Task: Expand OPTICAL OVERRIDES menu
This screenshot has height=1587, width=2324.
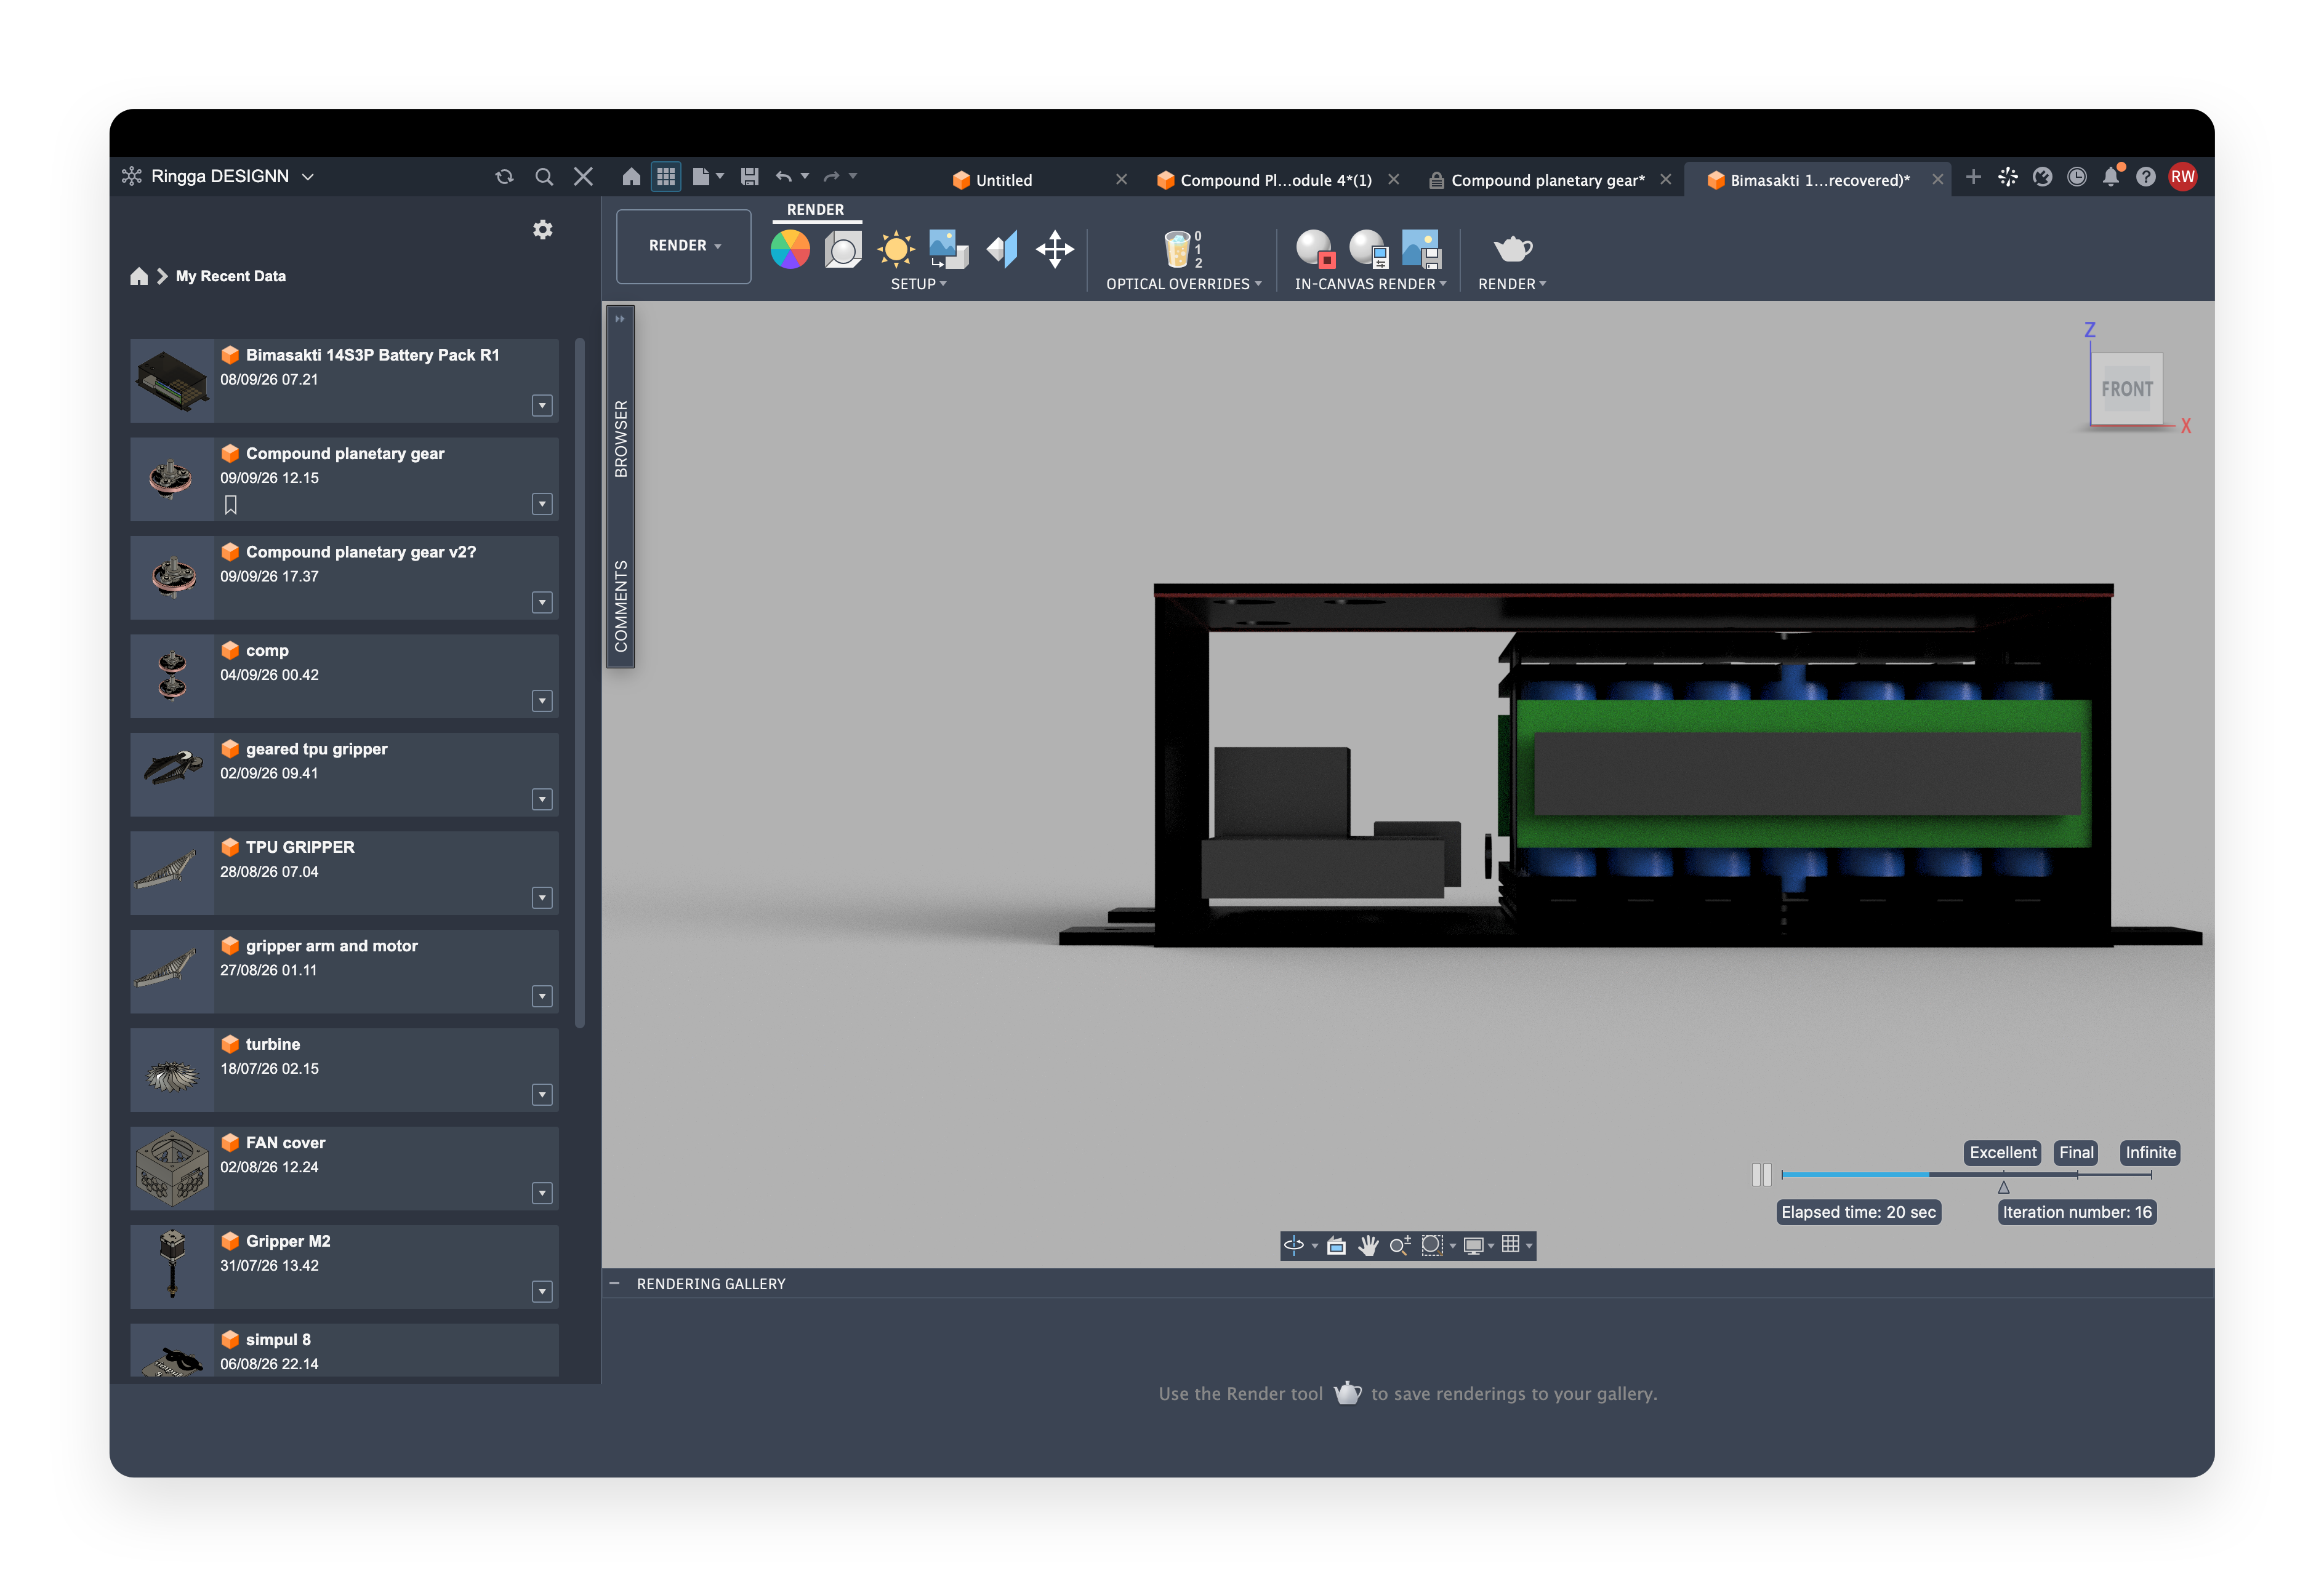Action: tap(1183, 284)
